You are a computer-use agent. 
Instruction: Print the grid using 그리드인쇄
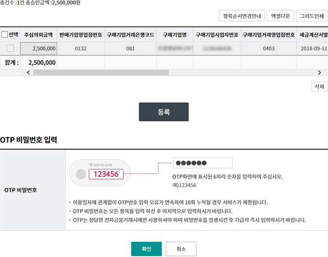311,16
